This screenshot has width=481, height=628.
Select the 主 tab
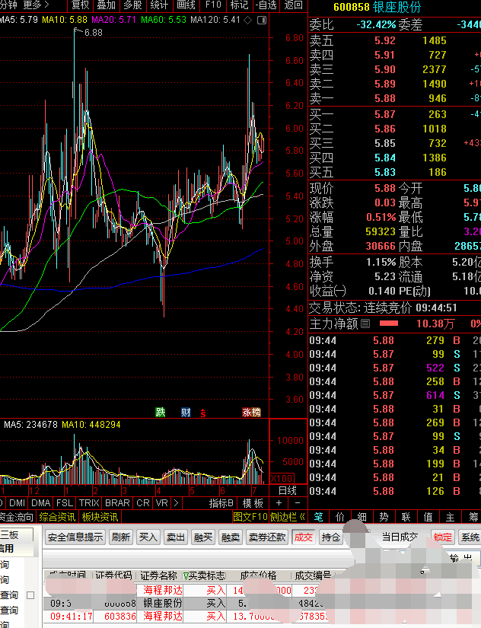[450, 517]
